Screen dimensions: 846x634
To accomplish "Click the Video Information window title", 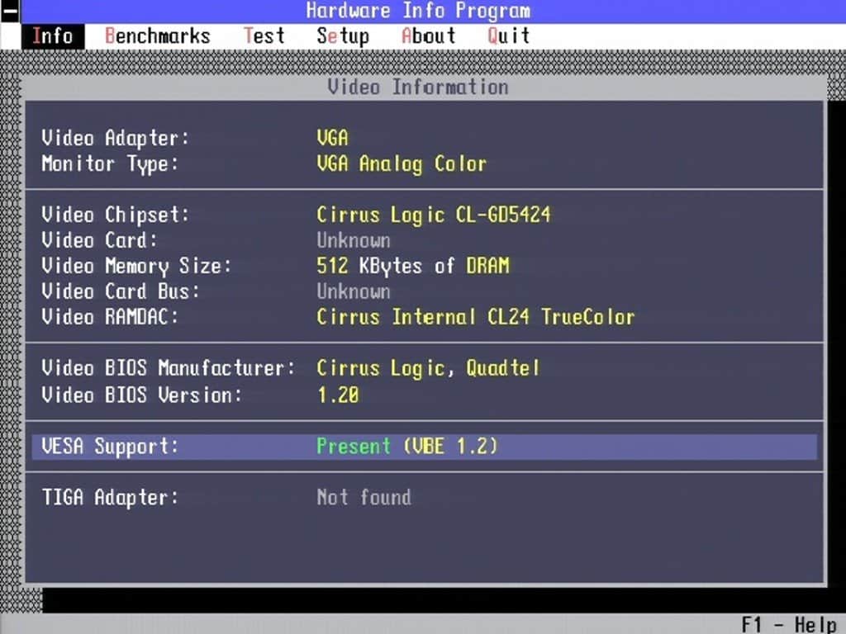I will 418,88.
